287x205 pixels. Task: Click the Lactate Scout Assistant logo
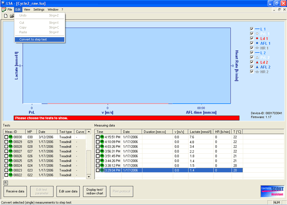coord(272,191)
